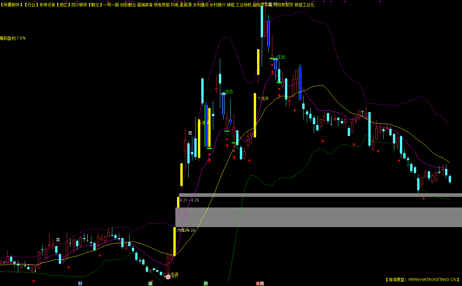Viewport: 462px width, 286px height.
Task: Click the 筹码盈利 7.6% indicator text
Action: click(x=13, y=38)
